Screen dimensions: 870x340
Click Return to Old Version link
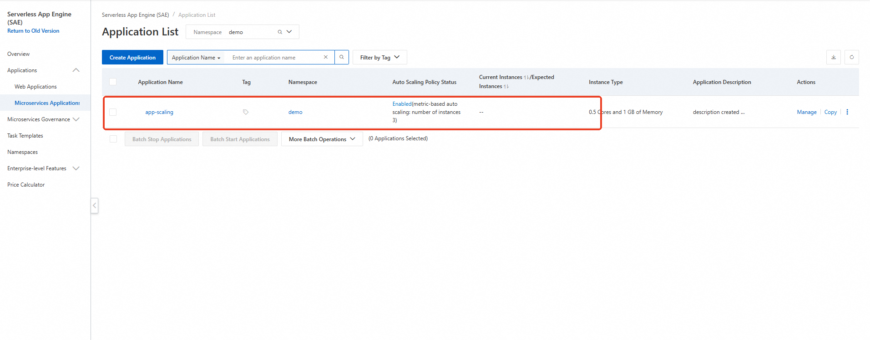(x=33, y=31)
